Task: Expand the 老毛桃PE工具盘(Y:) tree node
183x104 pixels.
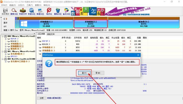Action: 5,62
